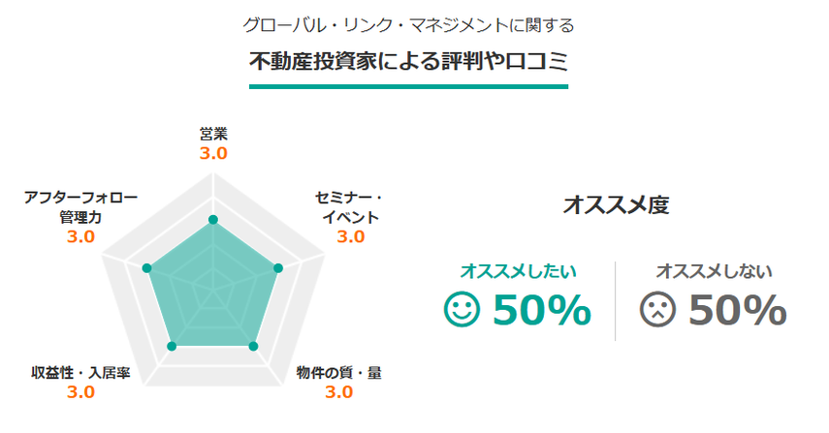
Task: Click the 物件の質・量 radar data point
Action: (x=253, y=347)
